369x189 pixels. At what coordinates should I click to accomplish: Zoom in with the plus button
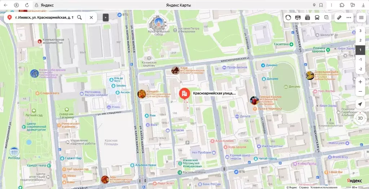(360, 82)
